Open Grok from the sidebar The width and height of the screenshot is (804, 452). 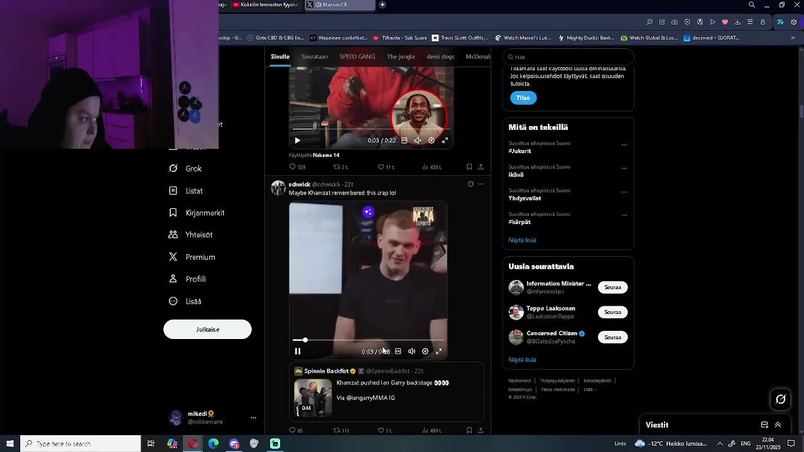click(185, 168)
